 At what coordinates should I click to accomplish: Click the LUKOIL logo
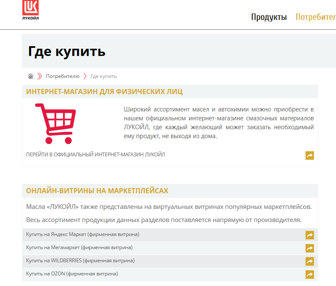point(30,10)
